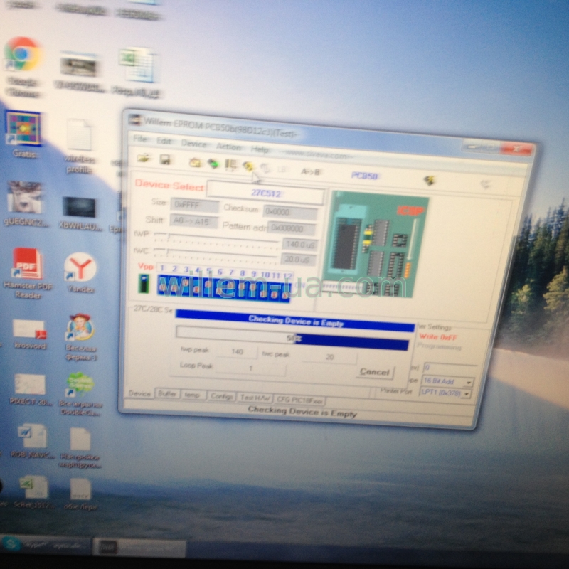Image resolution: width=569 pixels, height=569 pixels.
Task: Click the twp peak field showing 140
Action: point(237,351)
